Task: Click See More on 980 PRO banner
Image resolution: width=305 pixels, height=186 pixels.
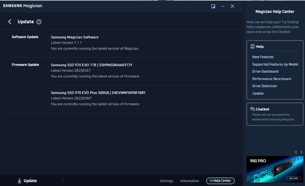Action: [294, 178]
